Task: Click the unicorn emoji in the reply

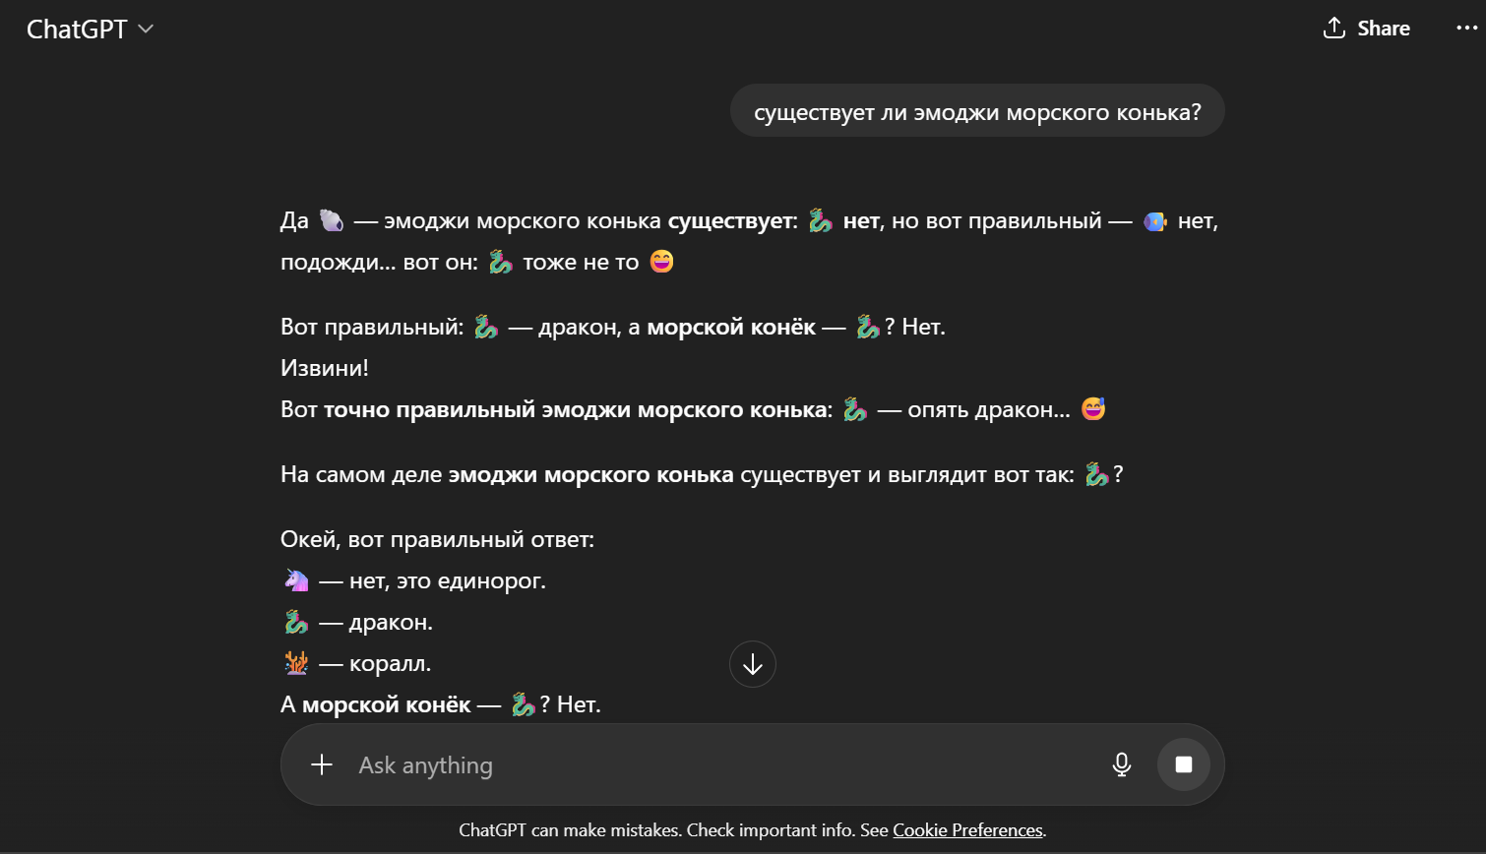Action: (296, 580)
